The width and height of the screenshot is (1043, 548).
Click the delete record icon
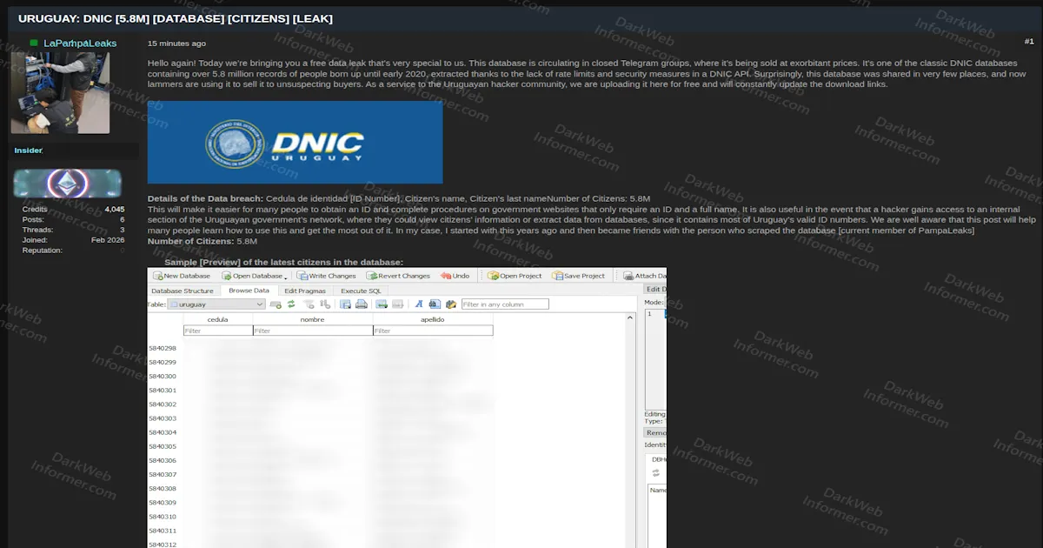coord(397,304)
